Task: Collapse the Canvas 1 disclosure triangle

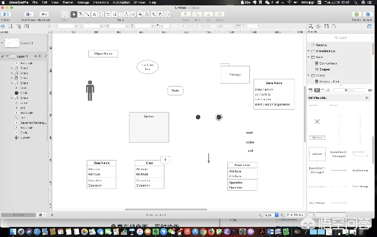Action: [2, 43]
